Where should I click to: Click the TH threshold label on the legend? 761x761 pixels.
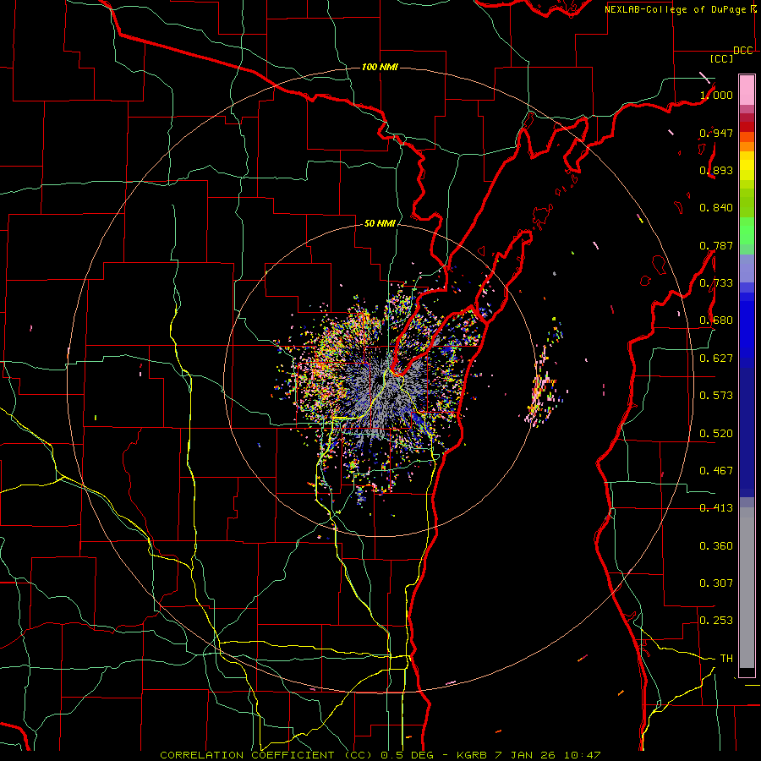pos(726,659)
